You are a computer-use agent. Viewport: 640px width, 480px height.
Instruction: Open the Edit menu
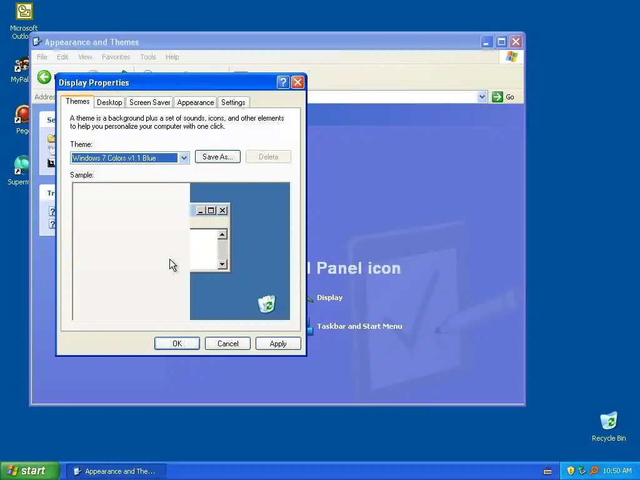pyautogui.click(x=62, y=57)
